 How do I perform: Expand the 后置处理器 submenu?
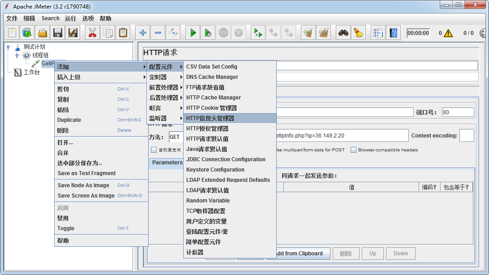click(165, 98)
